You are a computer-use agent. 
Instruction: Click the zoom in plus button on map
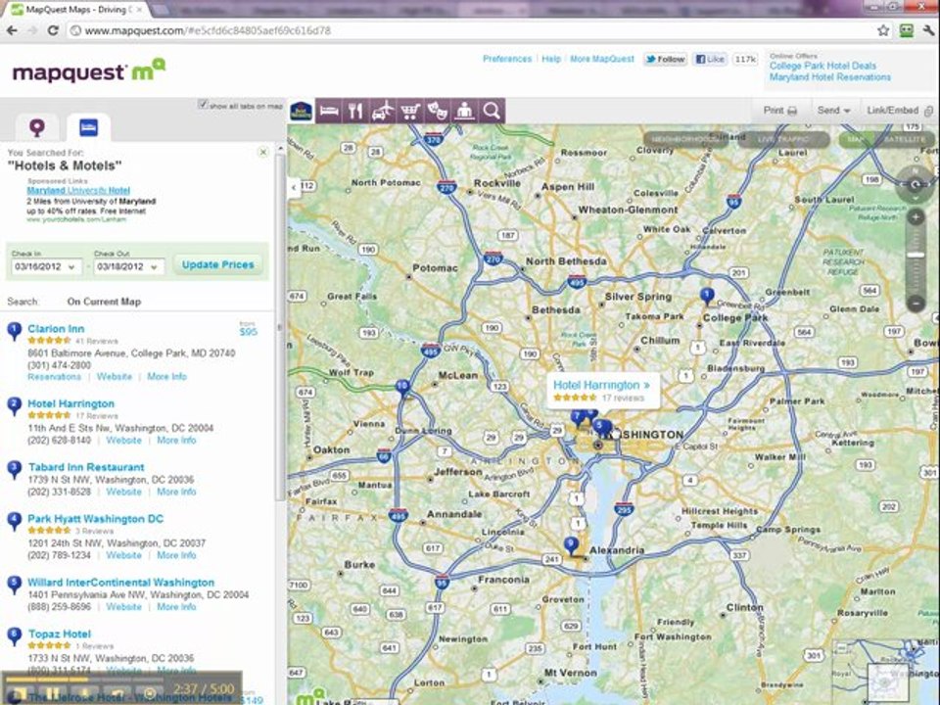(x=916, y=217)
